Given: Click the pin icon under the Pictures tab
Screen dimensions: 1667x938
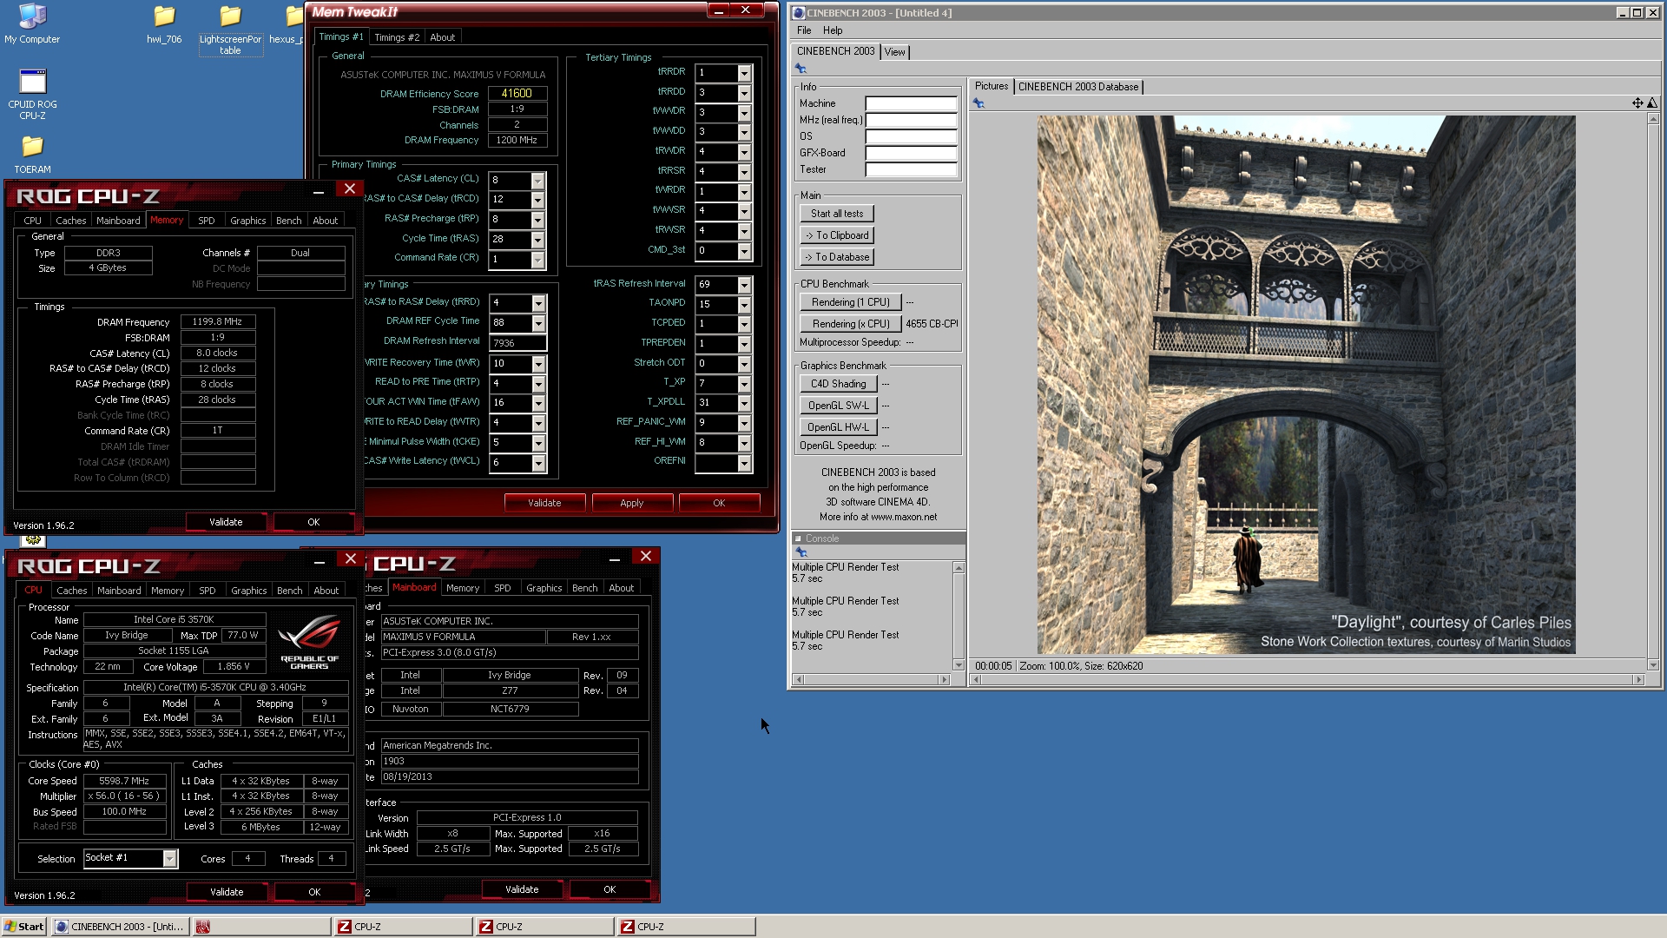Looking at the screenshot, I should coord(978,103).
